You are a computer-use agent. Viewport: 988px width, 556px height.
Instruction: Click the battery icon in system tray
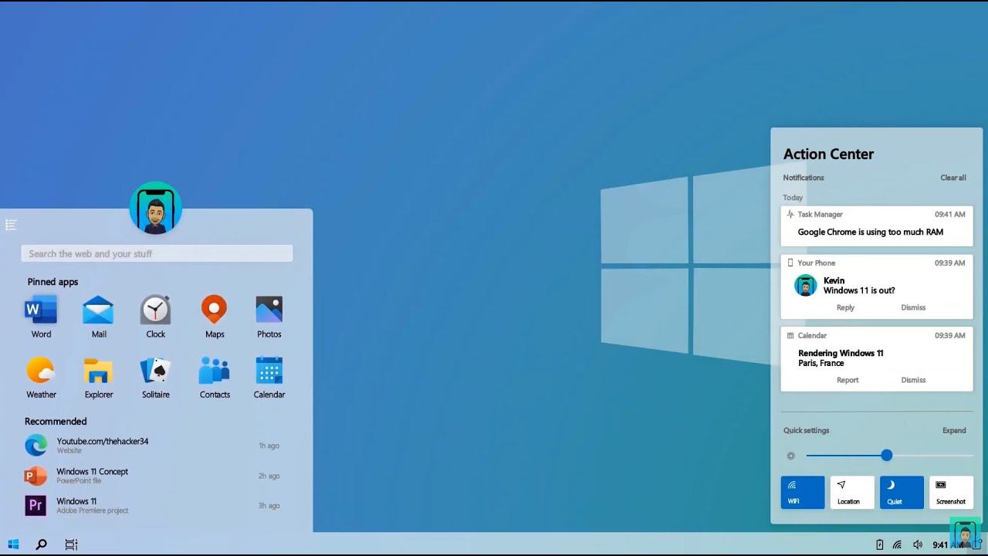click(879, 544)
